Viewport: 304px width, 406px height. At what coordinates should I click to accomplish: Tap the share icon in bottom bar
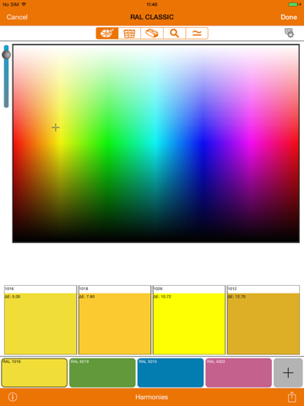[292, 397]
